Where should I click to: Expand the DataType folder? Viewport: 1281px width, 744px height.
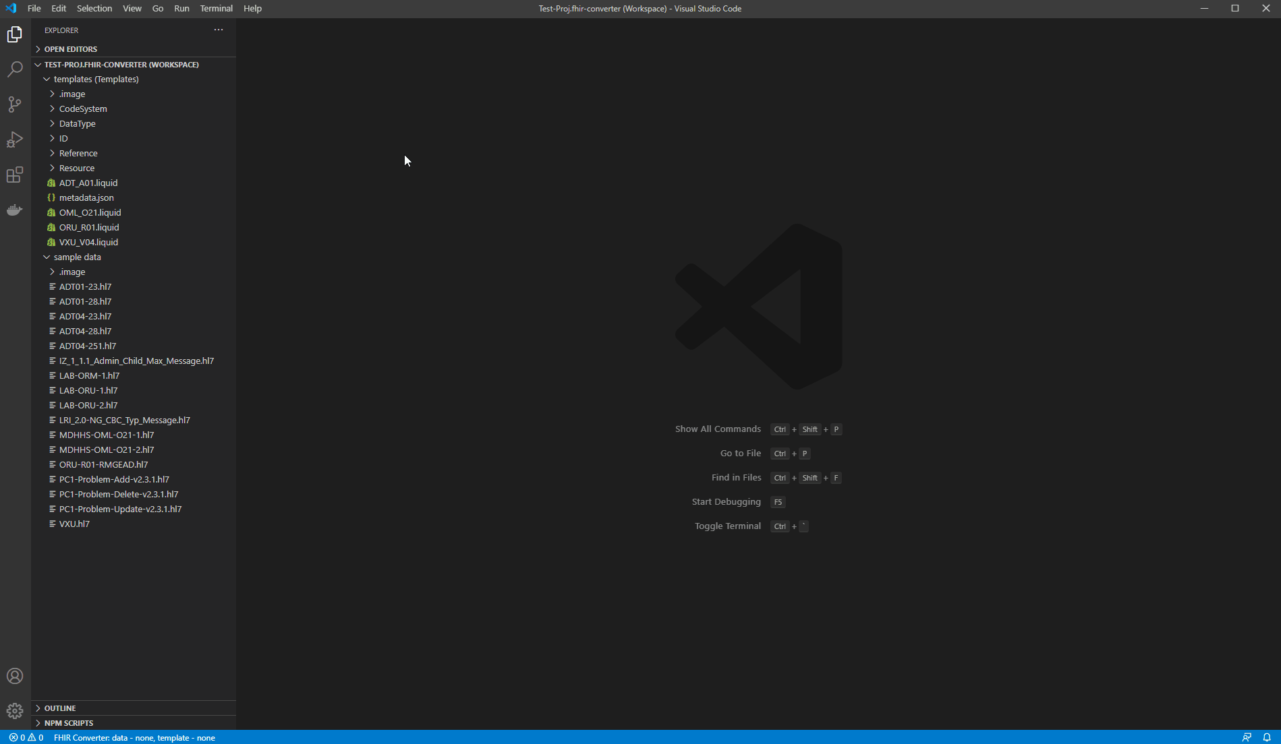click(134, 123)
